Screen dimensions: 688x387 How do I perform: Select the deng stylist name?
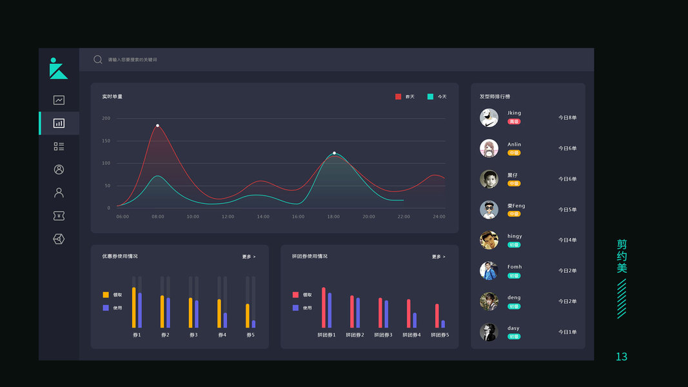point(514,297)
